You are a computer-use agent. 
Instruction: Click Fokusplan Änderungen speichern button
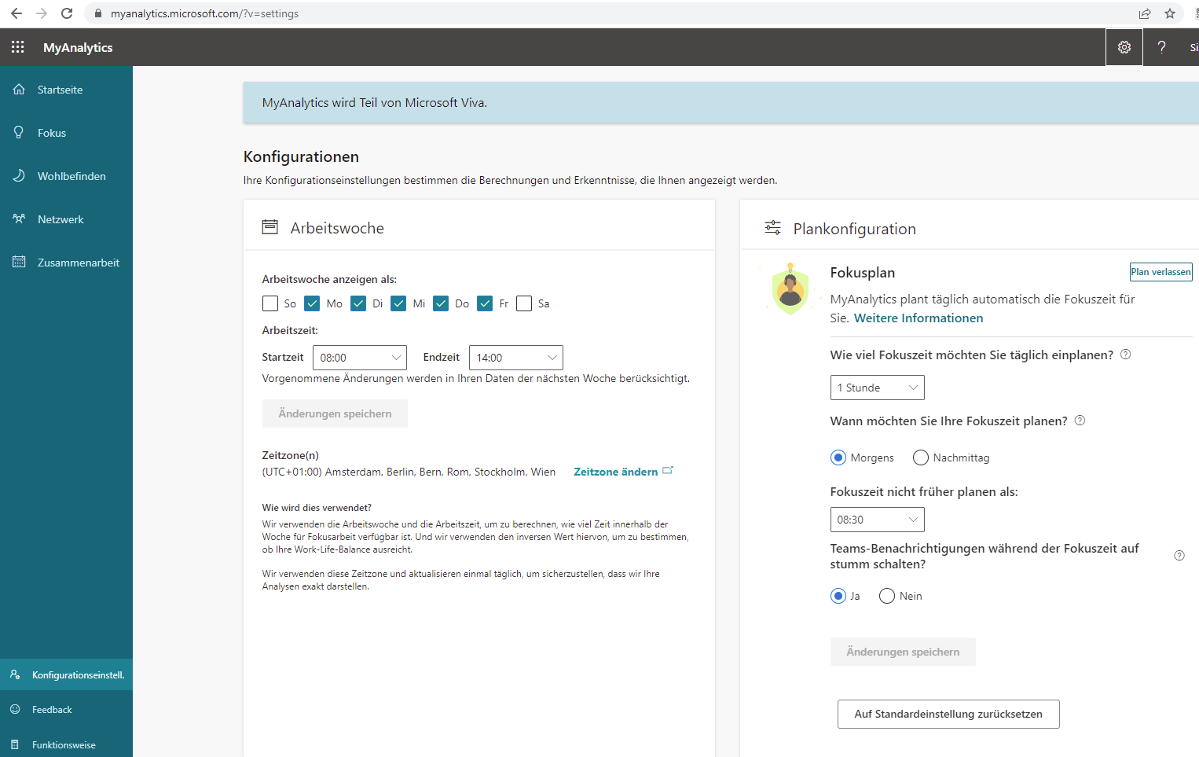(903, 652)
